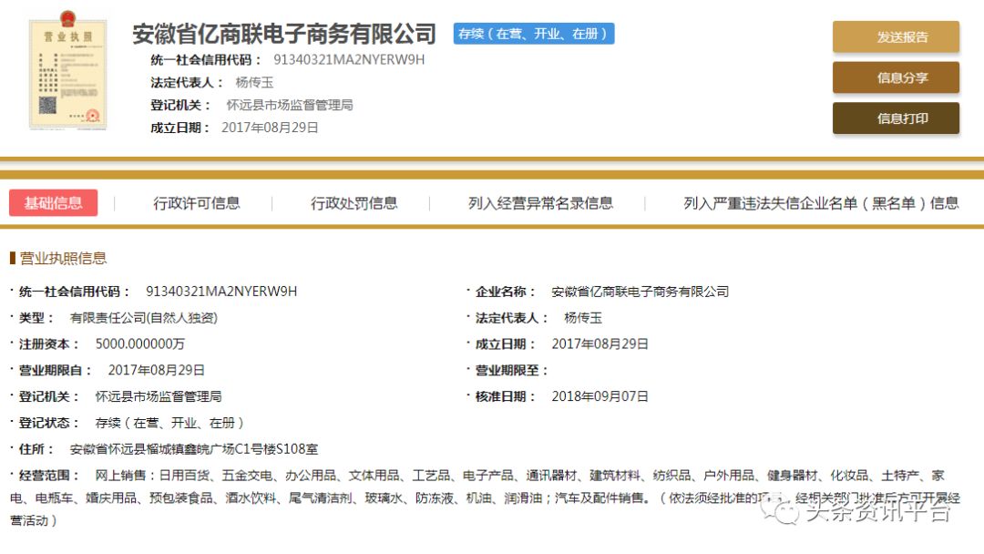Open the 列入严重违法失信企业名单(黑名单)信息 tab
The image size is (984, 554).
[821, 203]
